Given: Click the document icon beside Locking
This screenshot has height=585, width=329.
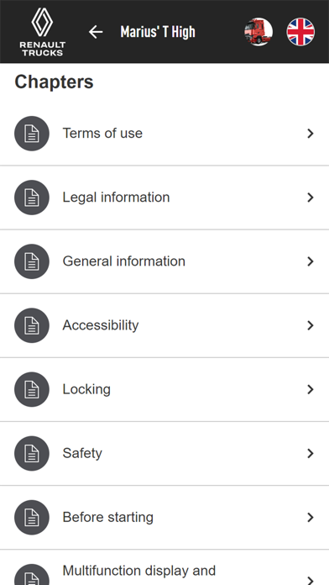Looking at the screenshot, I should point(32,389).
